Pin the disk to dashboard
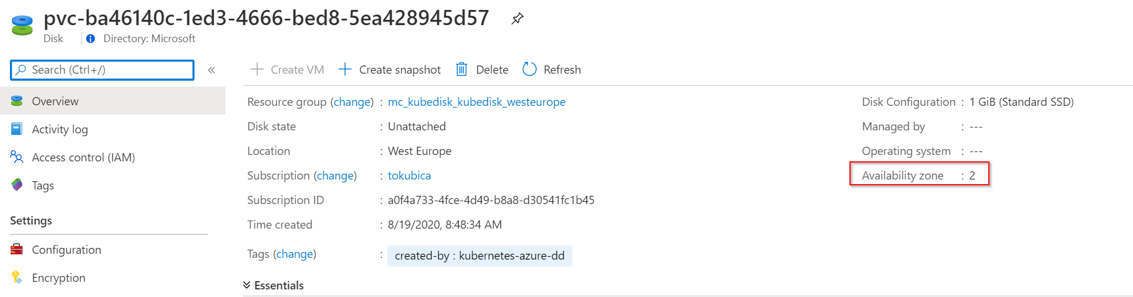The image size is (1133, 297). pyautogui.click(x=517, y=19)
